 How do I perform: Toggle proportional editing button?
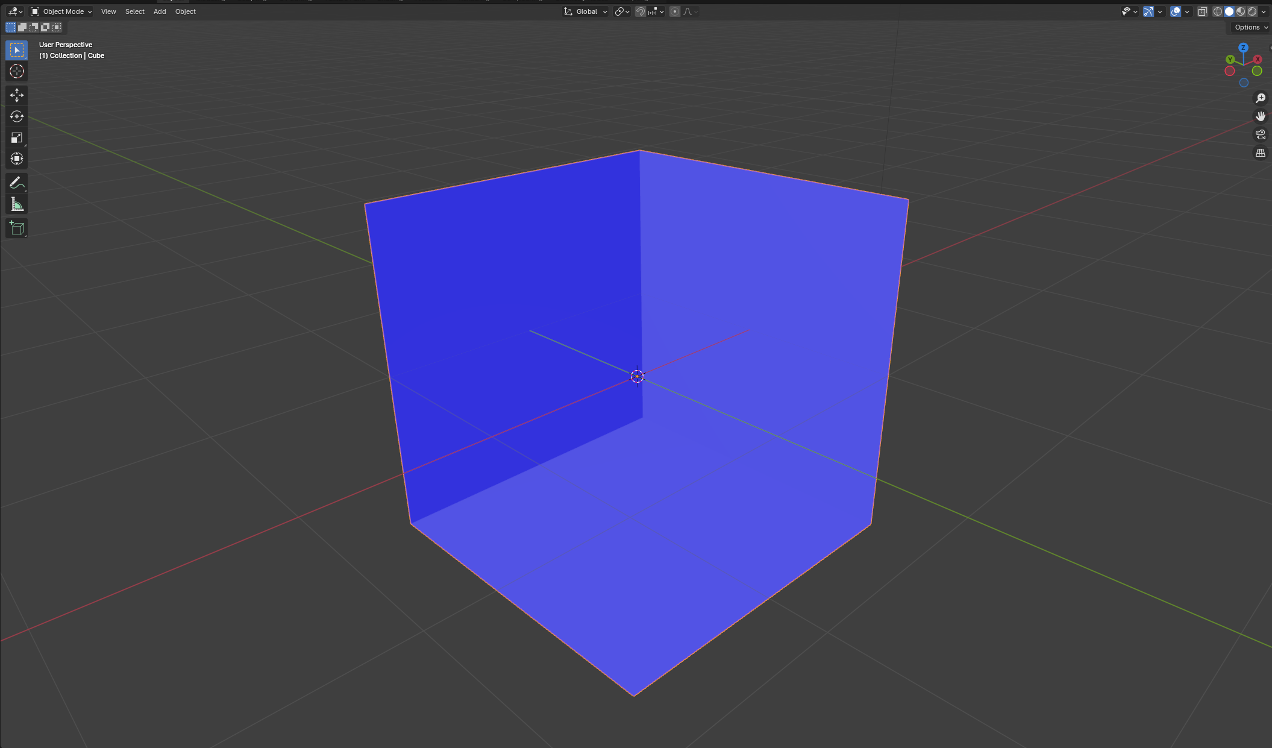675,11
